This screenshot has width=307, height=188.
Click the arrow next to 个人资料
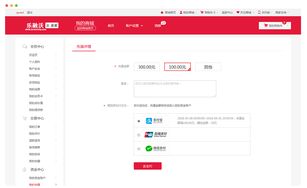tap(56, 62)
